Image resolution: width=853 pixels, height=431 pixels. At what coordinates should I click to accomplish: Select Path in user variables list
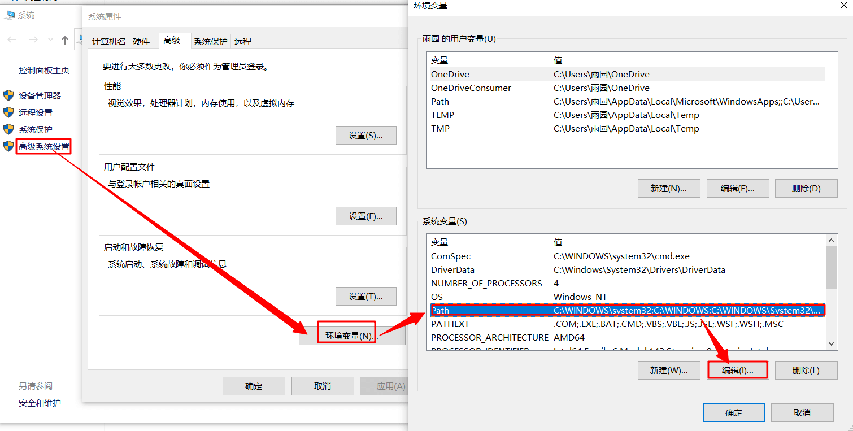coord(626,101)
